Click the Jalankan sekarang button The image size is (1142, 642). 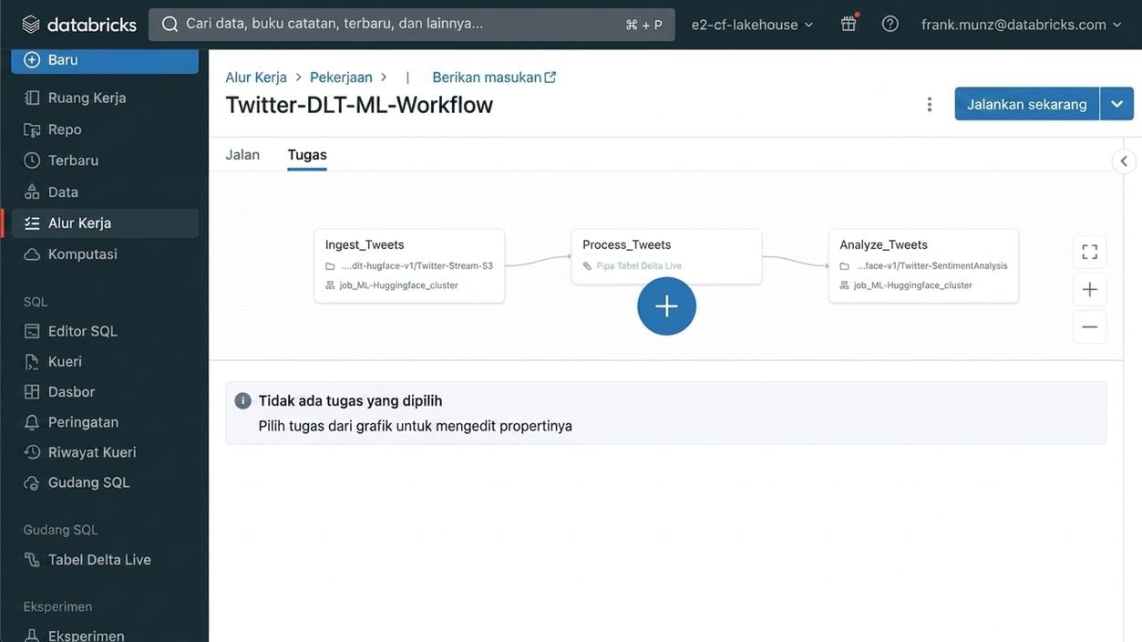click(1027, 104)
